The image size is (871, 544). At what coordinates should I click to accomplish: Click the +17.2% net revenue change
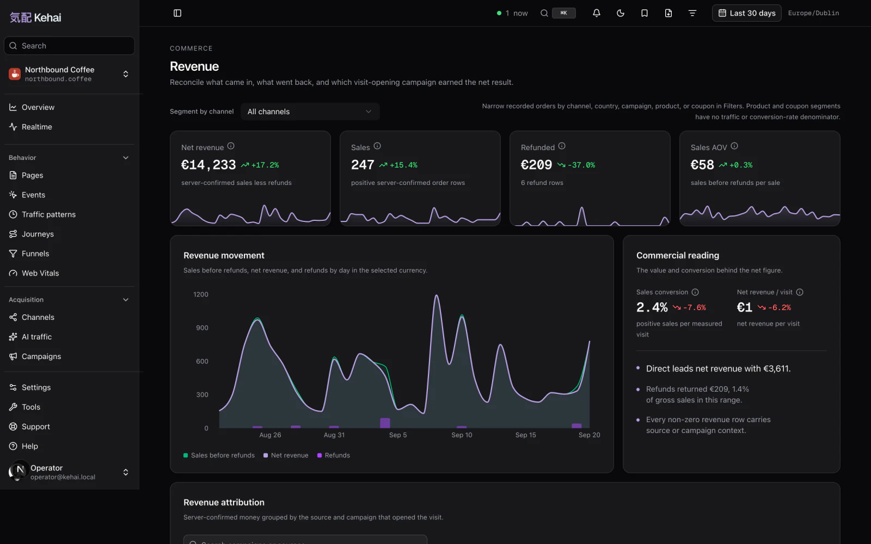coord(260,165)
